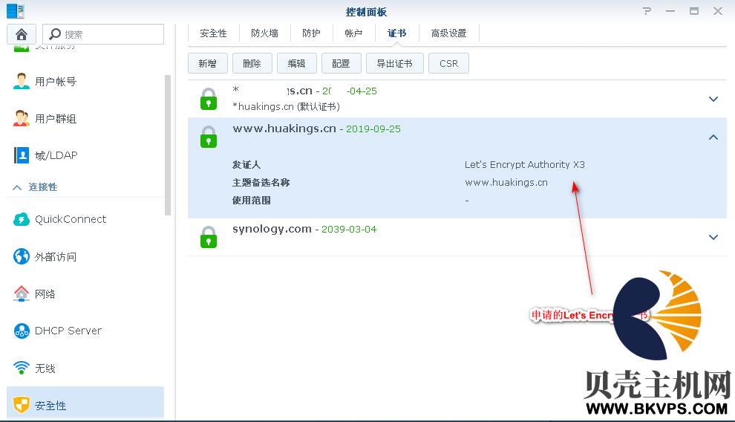Switch to the 安全性 tab
The height and width of the screenshot is (422, 735).
pyautogui.click(x=213, y=33)
